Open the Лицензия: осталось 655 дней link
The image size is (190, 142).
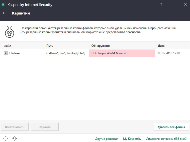[166, 139]
